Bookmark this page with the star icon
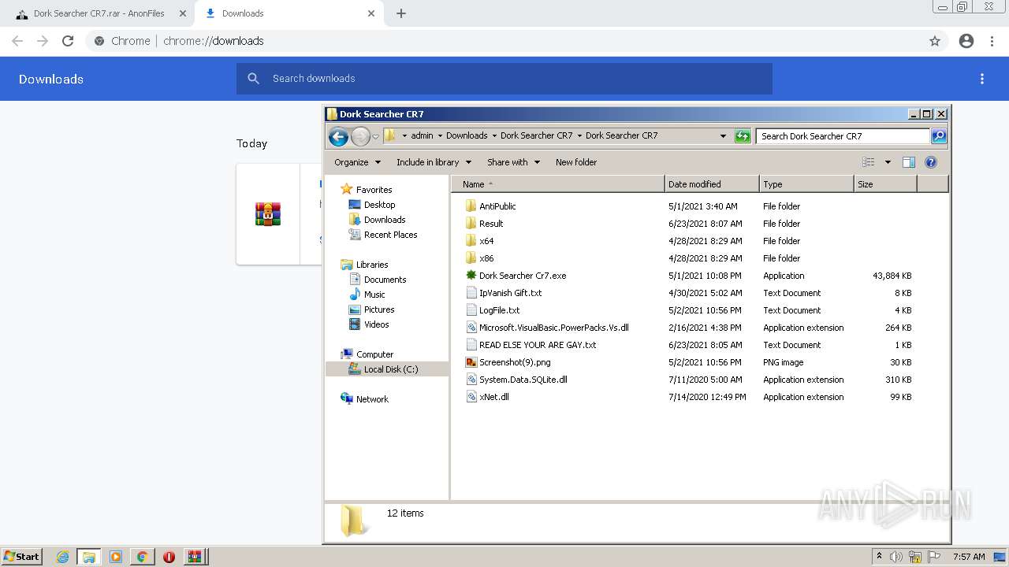 tap(935, 41)
